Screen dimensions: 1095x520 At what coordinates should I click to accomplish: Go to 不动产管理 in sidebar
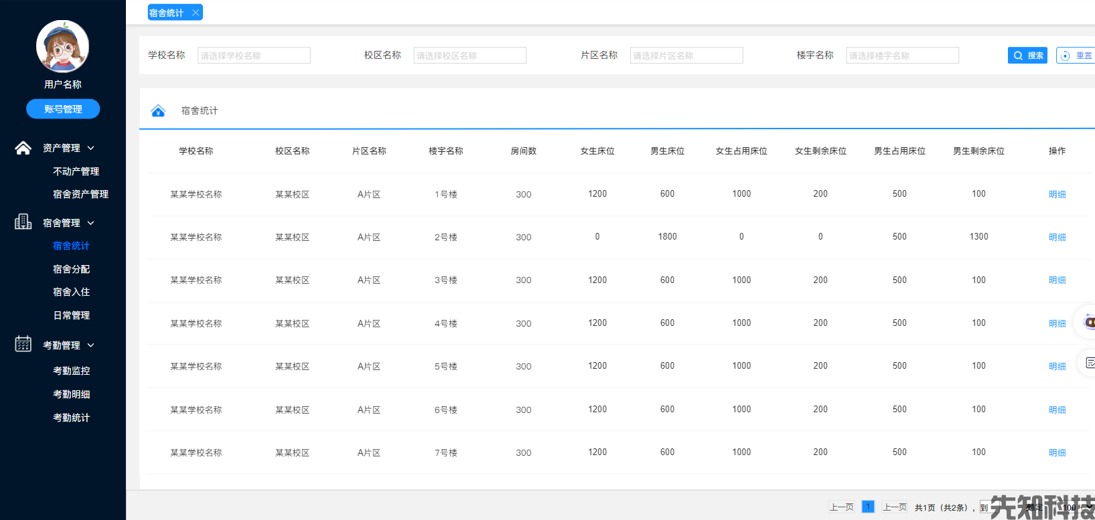pyautogui.click(x=76, y=171)
